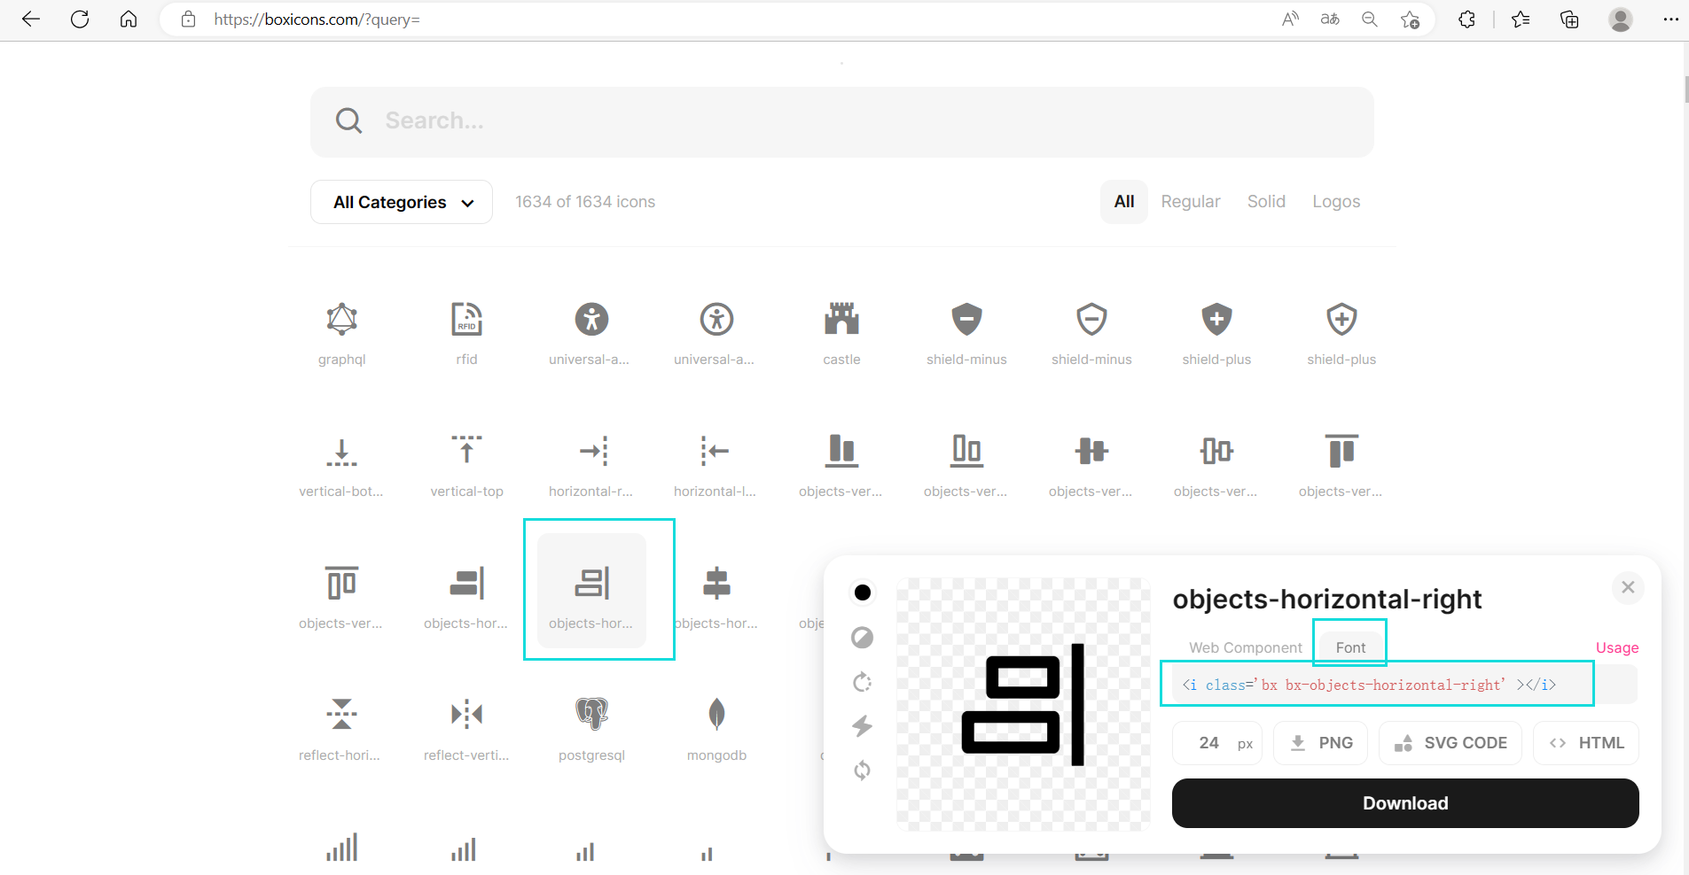
Task: Switch filter to Solid icons
Action: coord(1265,202)
